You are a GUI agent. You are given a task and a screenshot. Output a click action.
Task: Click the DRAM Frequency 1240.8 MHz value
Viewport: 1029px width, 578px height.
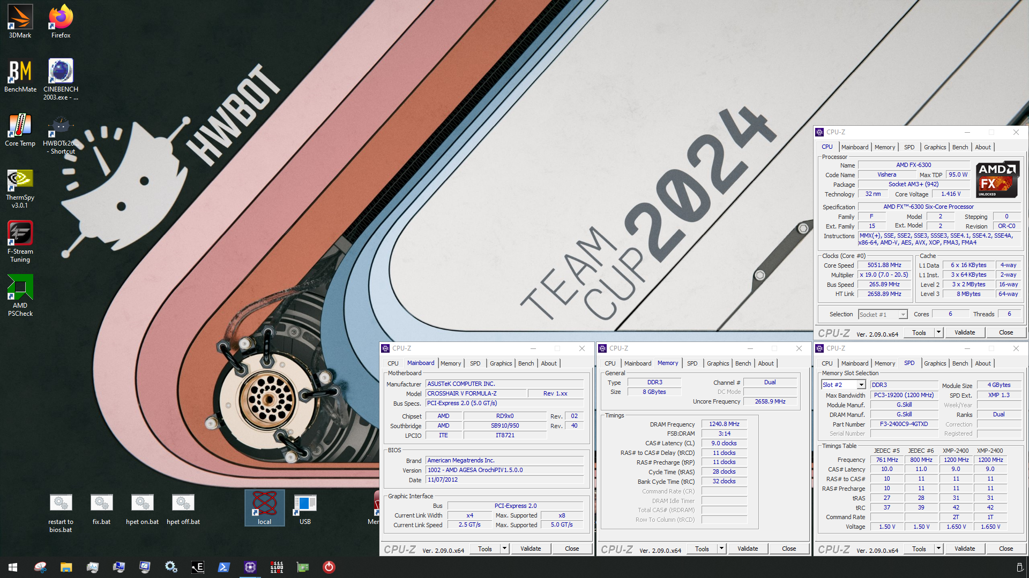coord(724,424)
